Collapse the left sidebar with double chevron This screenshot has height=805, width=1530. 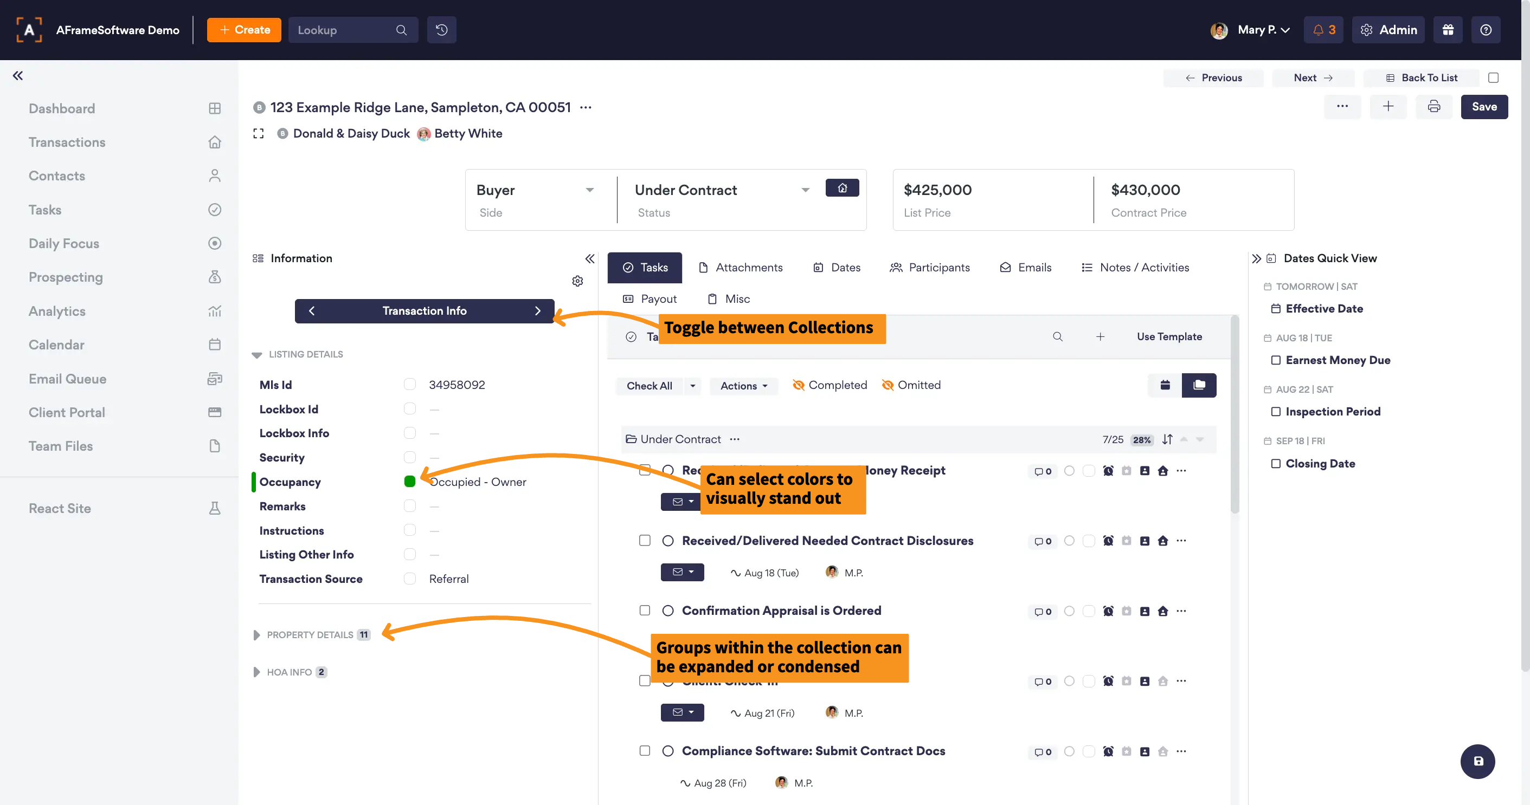click(x=18, y=75)
